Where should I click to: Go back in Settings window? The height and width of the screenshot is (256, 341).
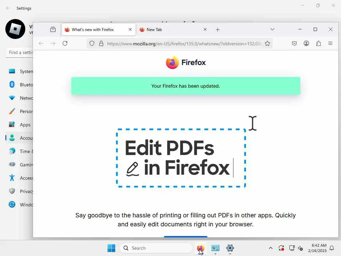pos(8,8)
